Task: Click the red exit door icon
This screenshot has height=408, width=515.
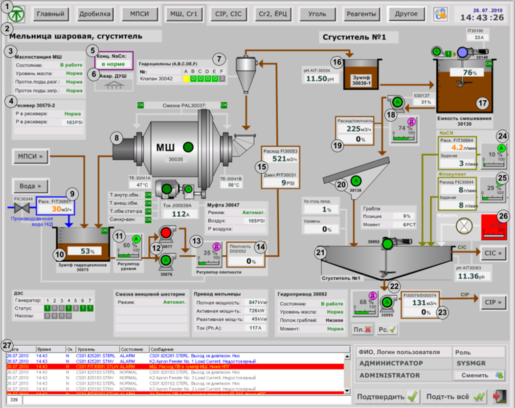Action: [x=498, y=396]
